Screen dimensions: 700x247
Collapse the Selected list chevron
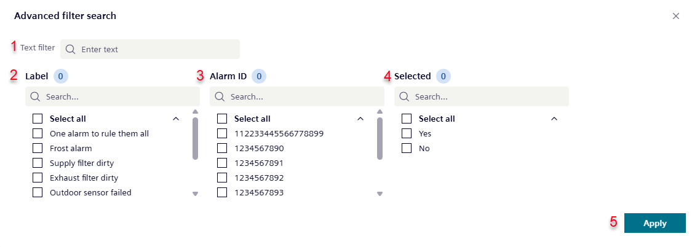554,119
